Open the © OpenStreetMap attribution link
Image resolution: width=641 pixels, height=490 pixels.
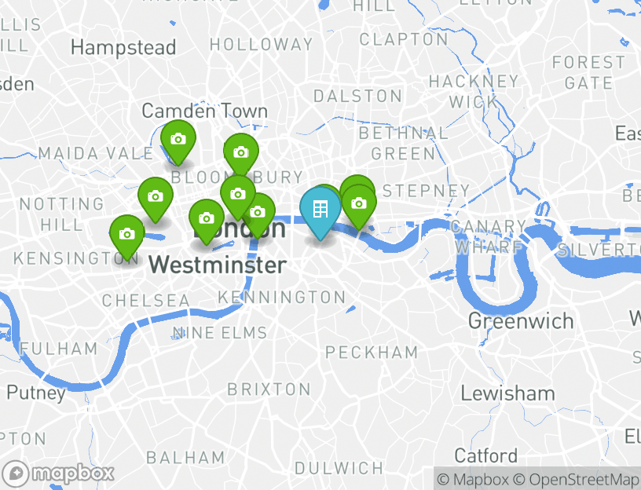(576, 479)
